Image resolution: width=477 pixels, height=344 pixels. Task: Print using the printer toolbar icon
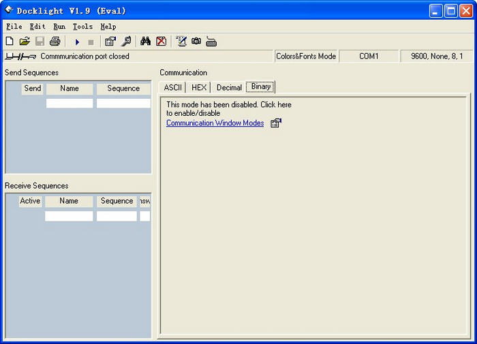[x=55, y=41]
